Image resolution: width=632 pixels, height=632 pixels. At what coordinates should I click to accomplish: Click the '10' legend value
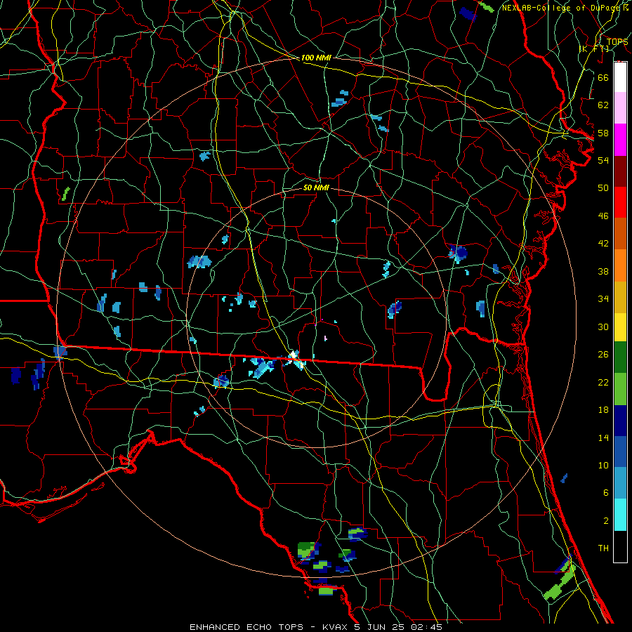[x=603, y=465]
